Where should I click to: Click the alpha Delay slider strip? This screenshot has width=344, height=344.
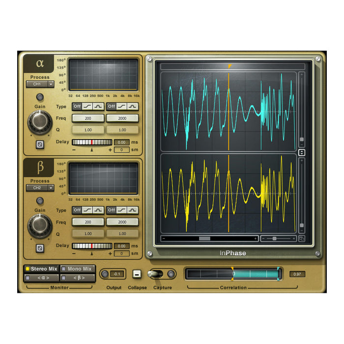[x=92, y=142]
